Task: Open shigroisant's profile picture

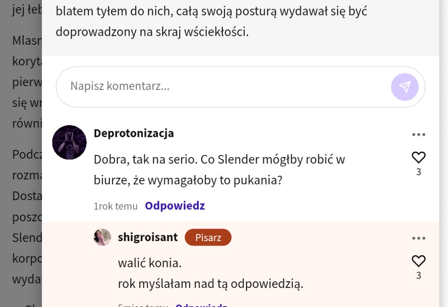Action: (102, 237)
